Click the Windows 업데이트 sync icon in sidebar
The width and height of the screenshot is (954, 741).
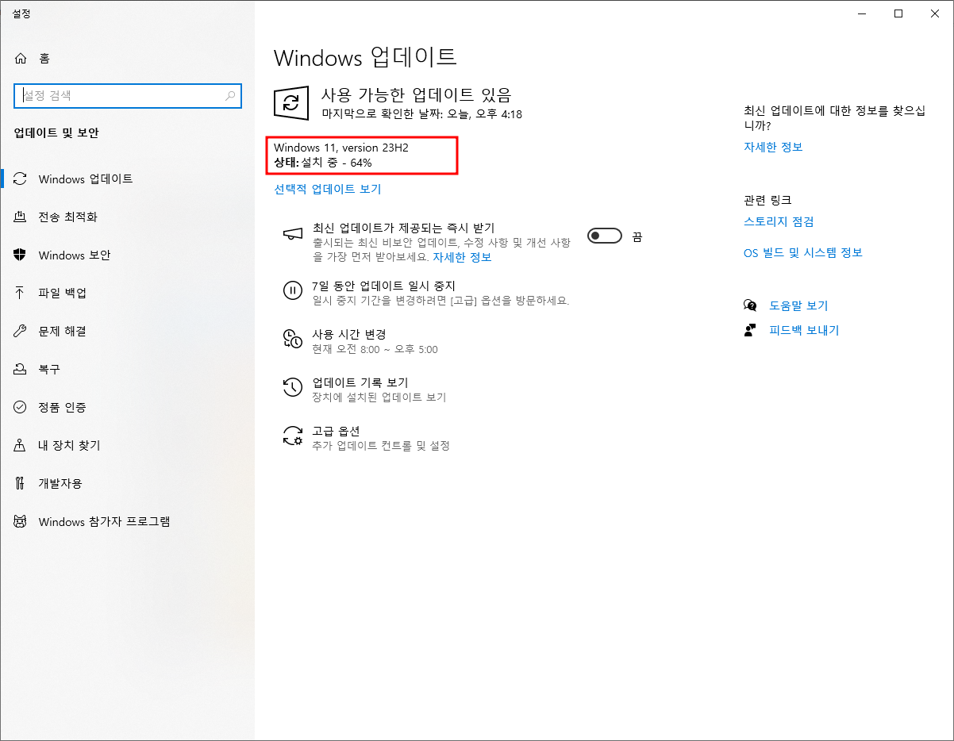pos(21,179)
